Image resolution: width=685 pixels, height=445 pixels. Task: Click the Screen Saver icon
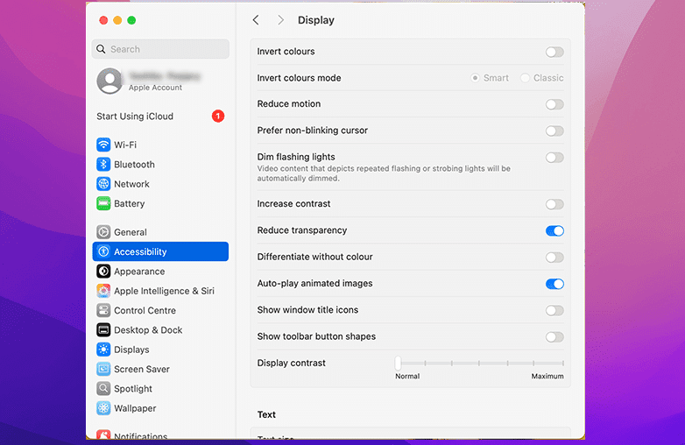[x=103, y=369]
